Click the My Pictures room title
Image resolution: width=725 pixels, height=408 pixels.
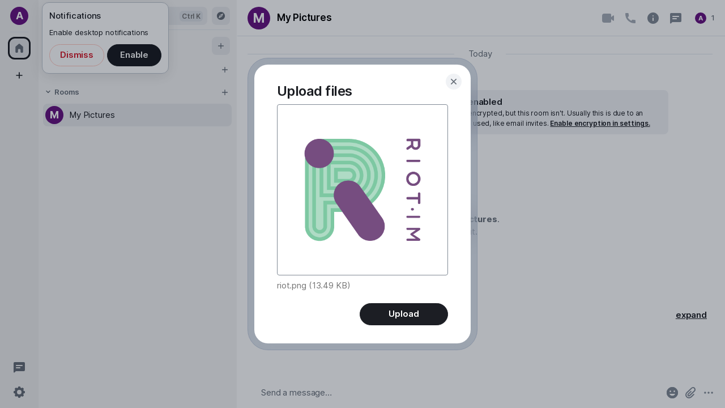click(x=304, y=18)
